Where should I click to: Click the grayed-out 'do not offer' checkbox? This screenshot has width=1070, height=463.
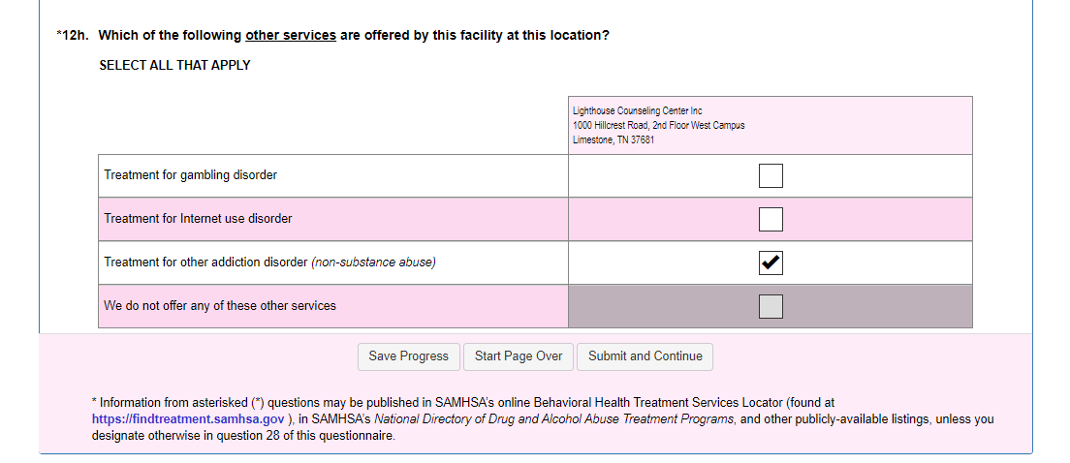[771, 306]
